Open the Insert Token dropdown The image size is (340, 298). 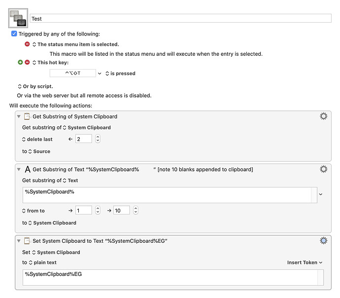305,262
